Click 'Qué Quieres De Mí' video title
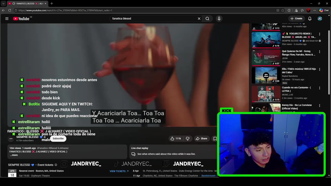331x186 pixels. pyautogui.click(x=298, y=53)
